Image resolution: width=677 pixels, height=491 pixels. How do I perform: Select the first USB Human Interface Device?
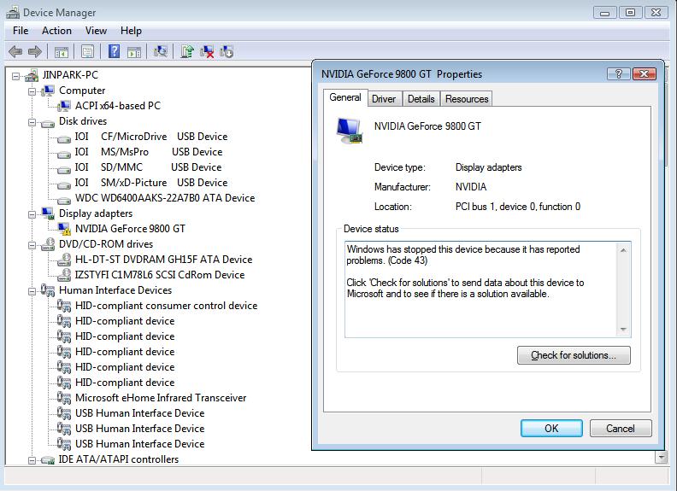click(140, 413)
